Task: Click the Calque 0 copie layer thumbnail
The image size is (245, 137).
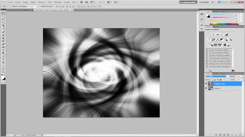Action: click(211, 84)
